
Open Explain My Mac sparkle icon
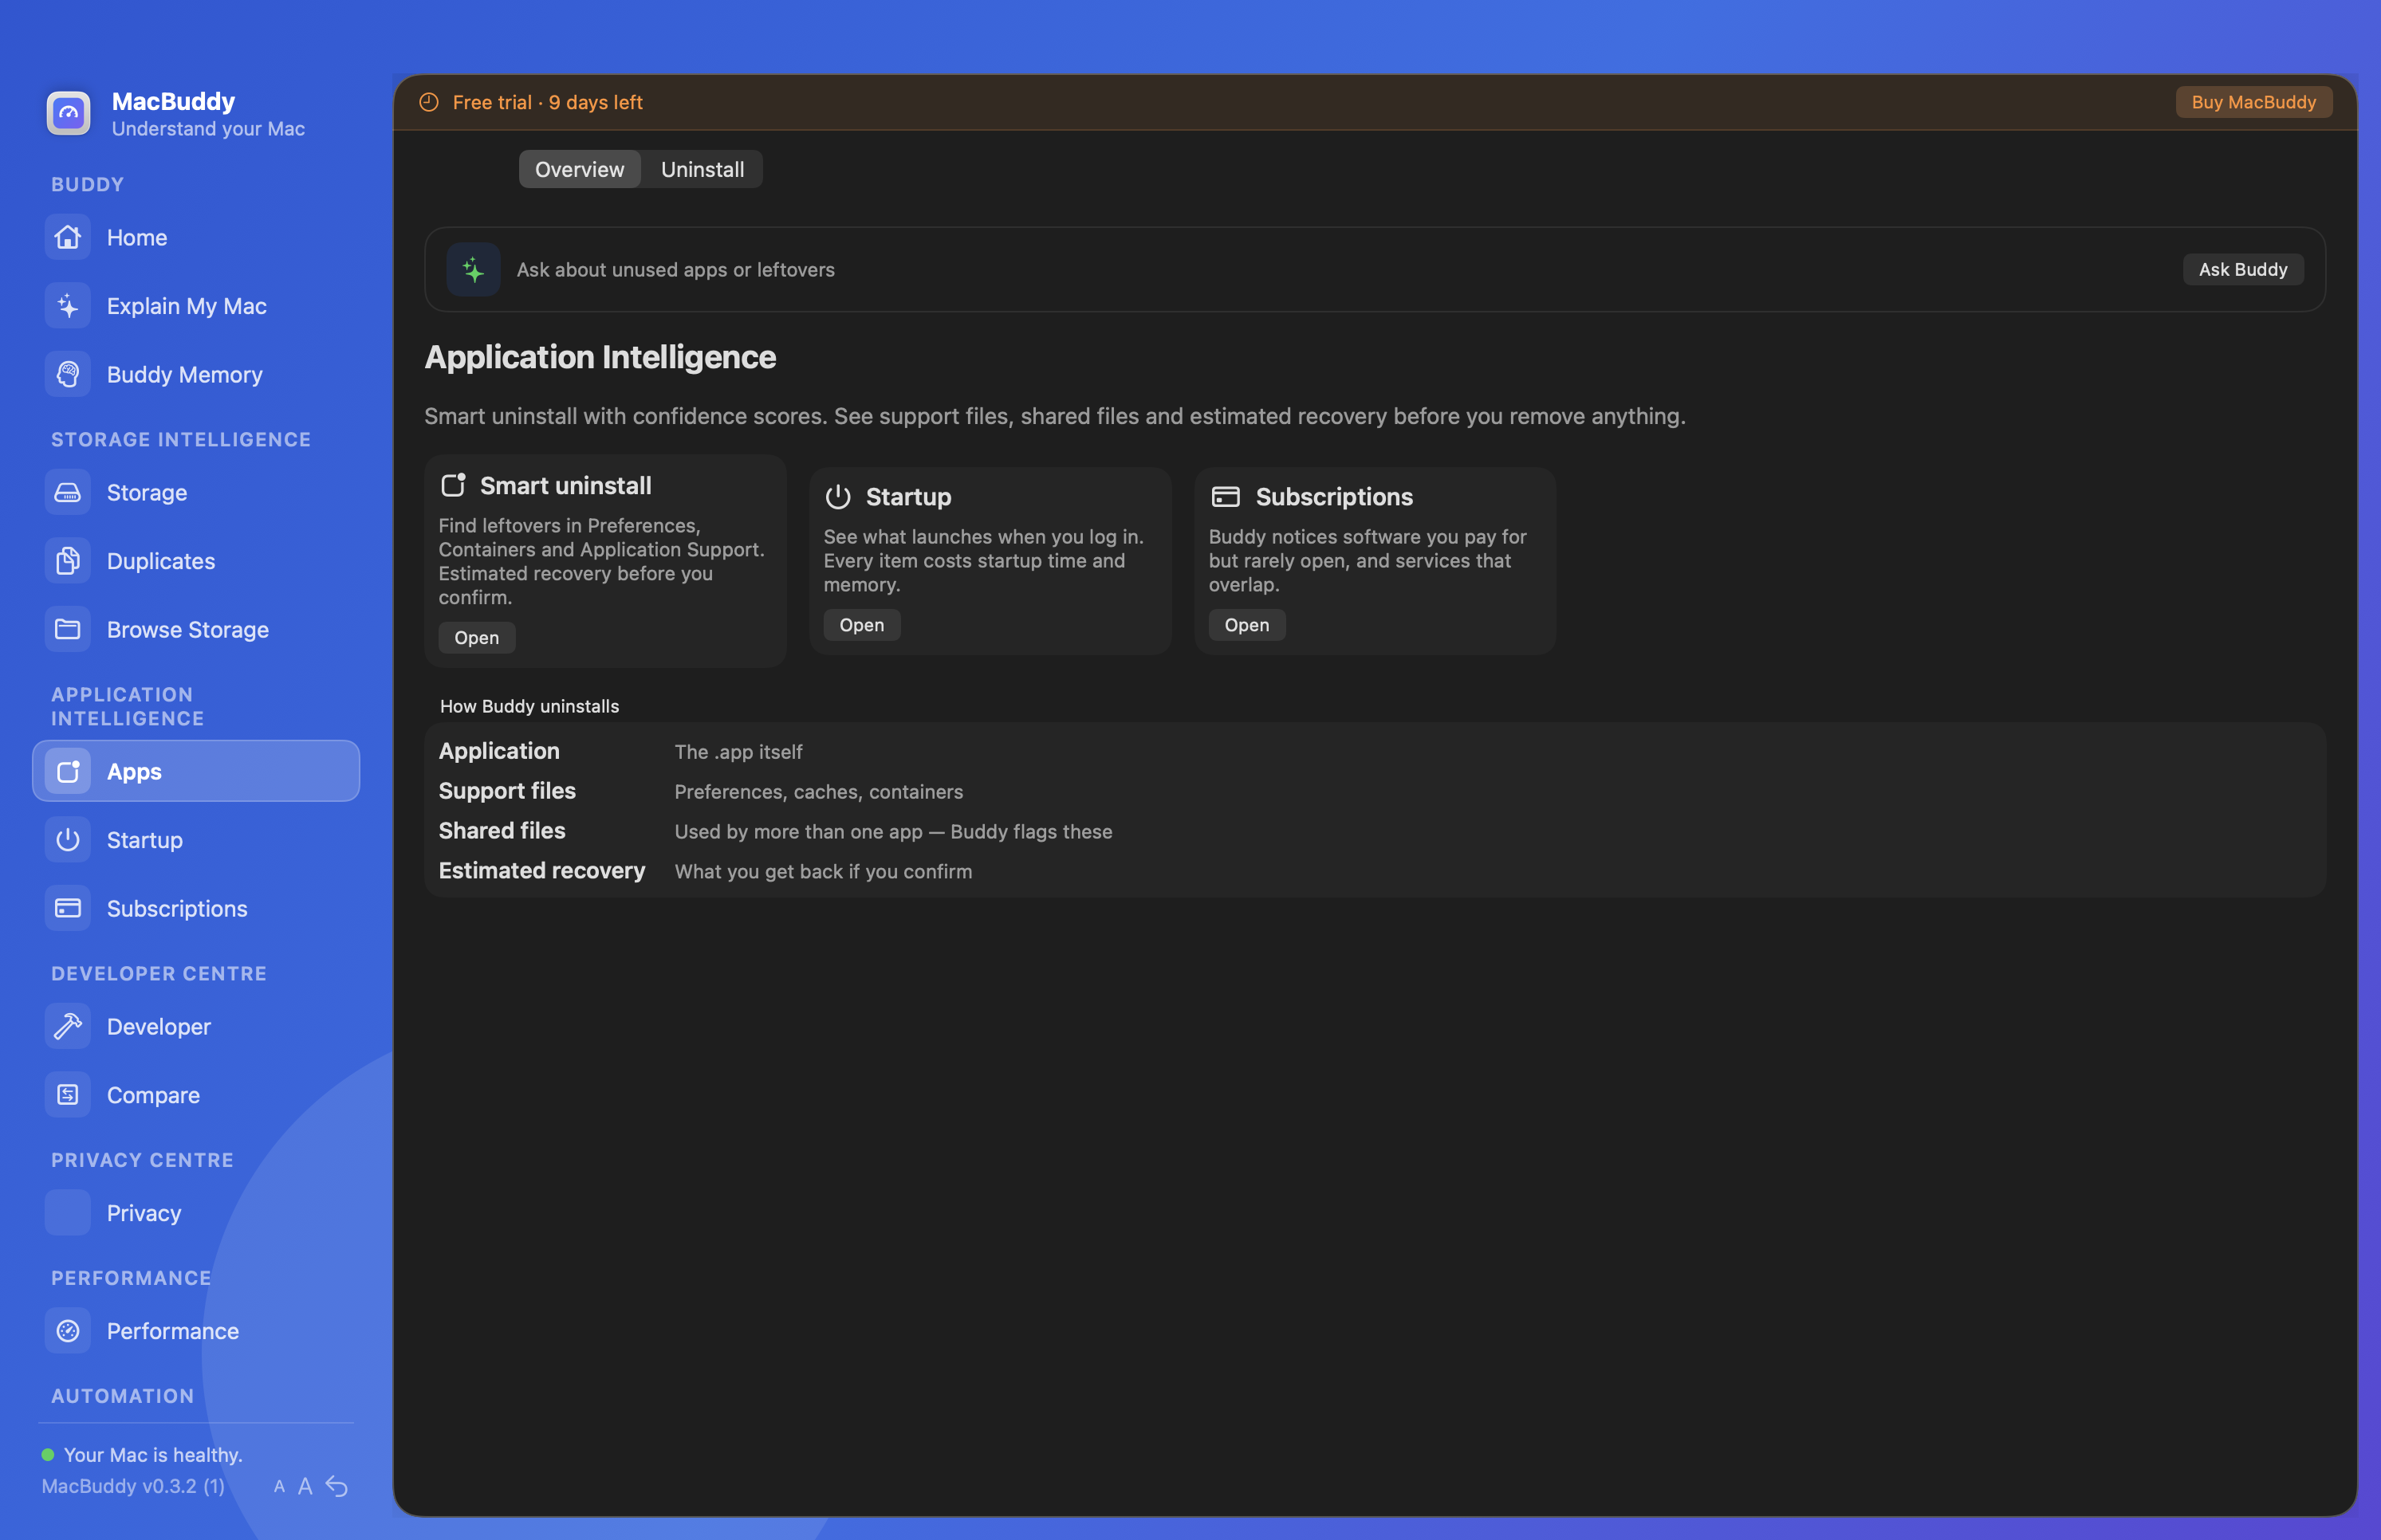pyautogui.click(x=68, y=306)
